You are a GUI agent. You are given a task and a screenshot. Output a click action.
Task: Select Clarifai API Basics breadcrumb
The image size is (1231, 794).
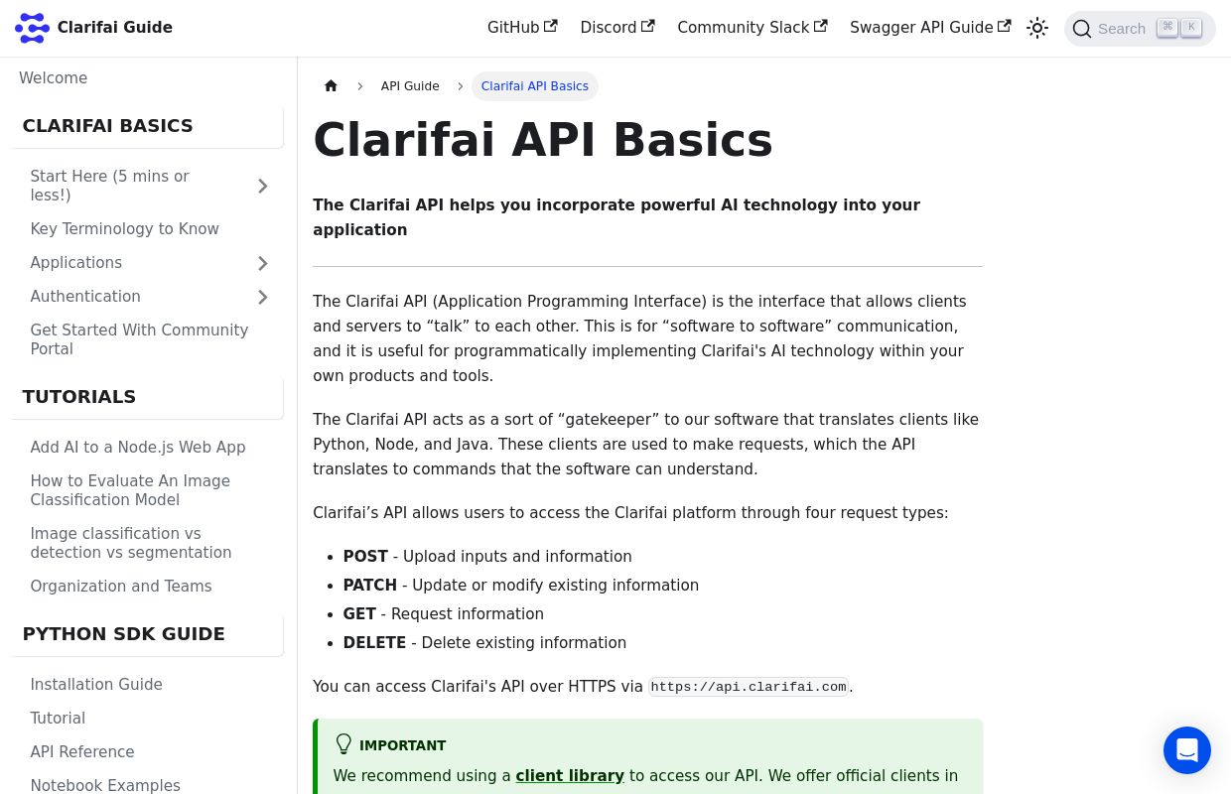(535, 86)
